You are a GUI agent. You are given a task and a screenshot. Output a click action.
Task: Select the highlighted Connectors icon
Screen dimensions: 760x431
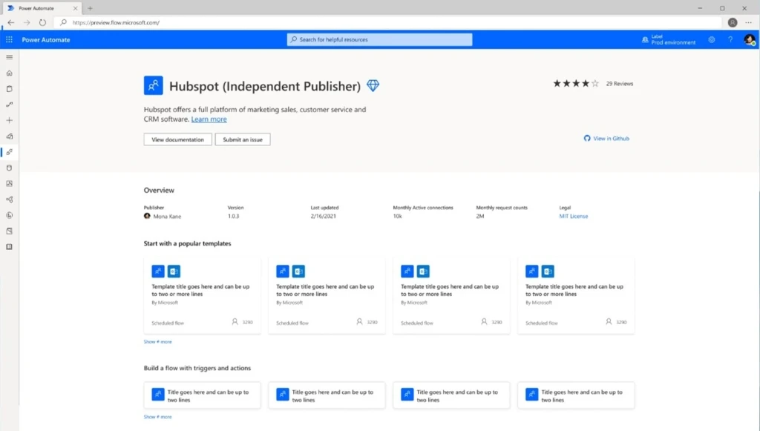[x=9, y=152]
